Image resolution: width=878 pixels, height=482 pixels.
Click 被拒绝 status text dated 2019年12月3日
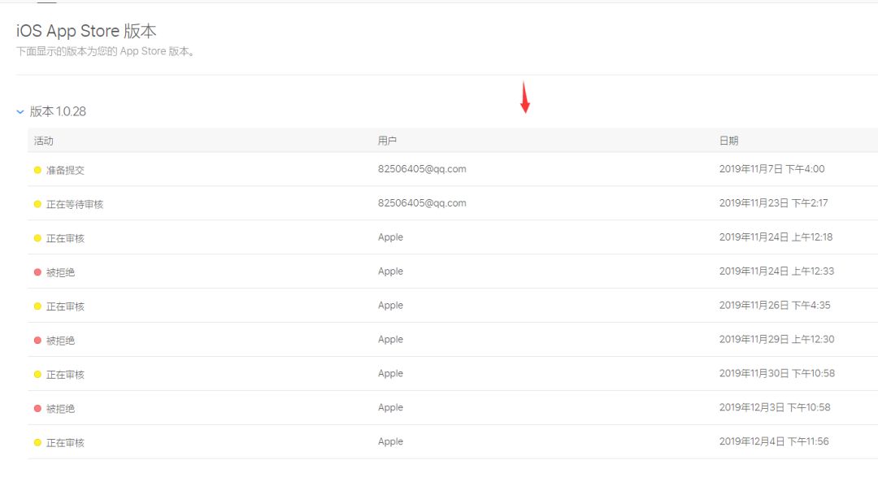click(60, 409)
